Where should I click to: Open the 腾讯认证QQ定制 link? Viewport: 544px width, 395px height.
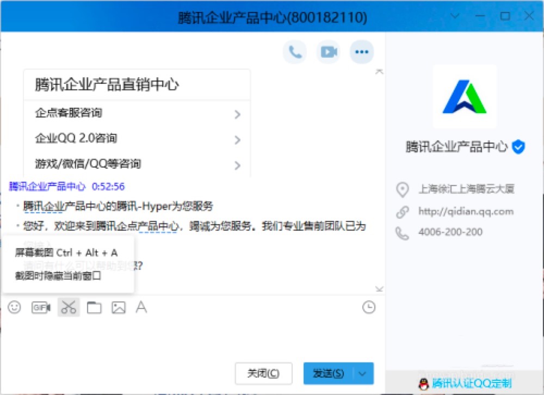point(472,384)
